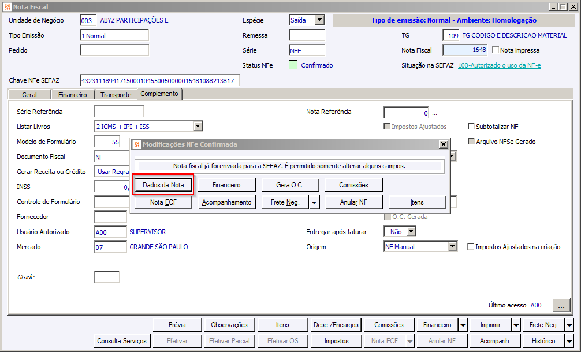Click the Confirmado status text

coord(317,65)
